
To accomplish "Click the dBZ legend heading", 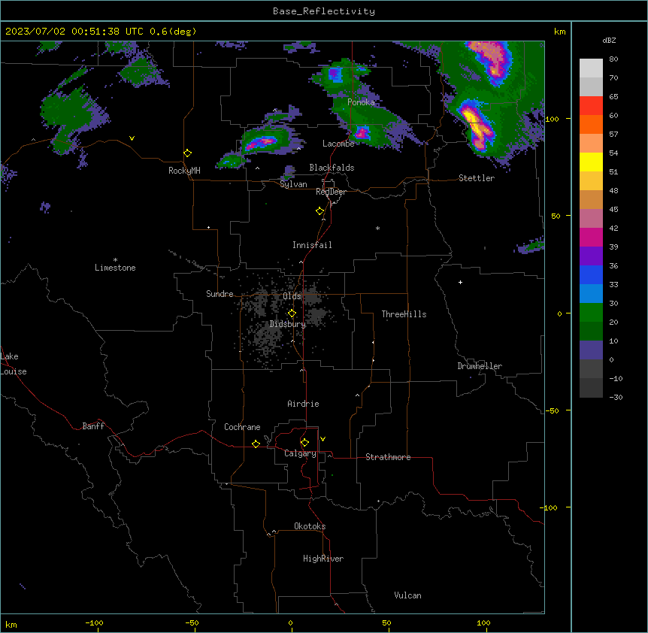I will [x=609, y=40].
